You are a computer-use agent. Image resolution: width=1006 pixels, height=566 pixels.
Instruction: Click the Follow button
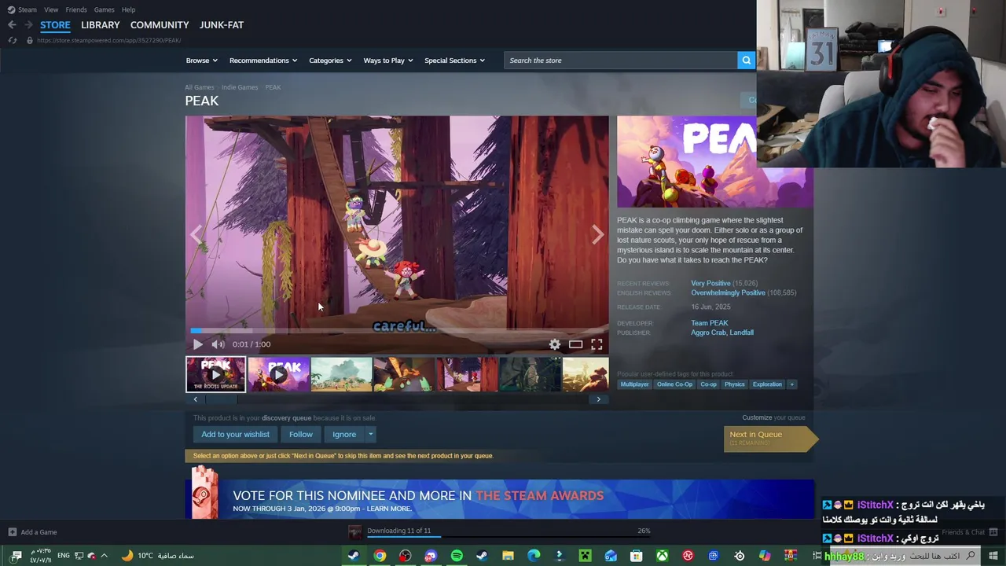300,434
